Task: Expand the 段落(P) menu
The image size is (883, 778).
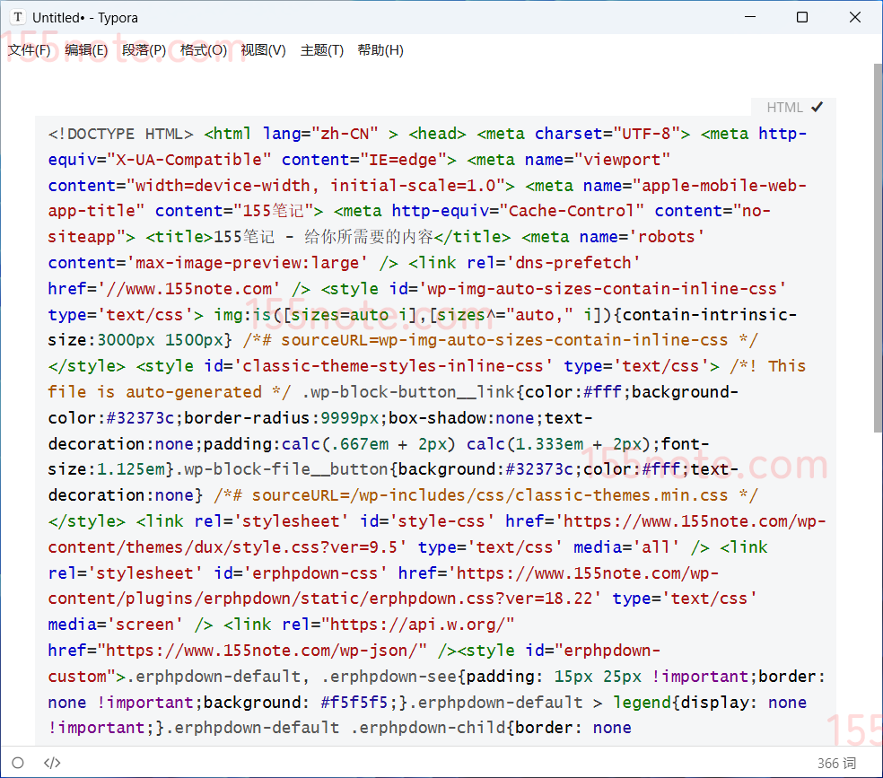Action: pos(144,50)
